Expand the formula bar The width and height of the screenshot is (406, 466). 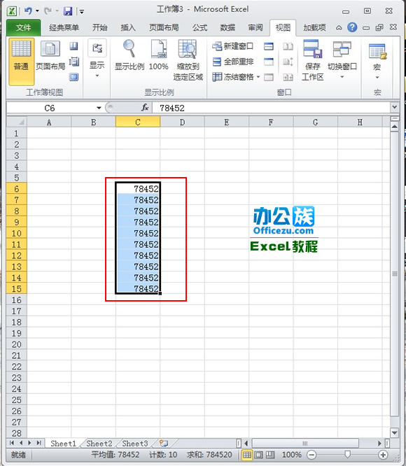[x=394, y=107]
